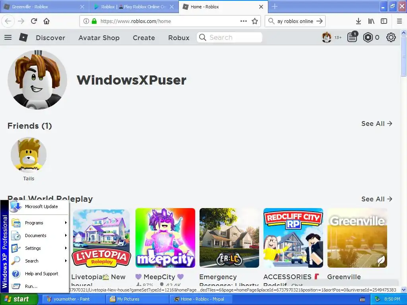407x305 pixels.
Task: Open Roblox left navigation hamburger menu
Action: [x=8, y=38]
